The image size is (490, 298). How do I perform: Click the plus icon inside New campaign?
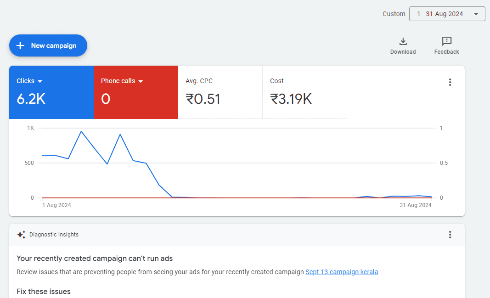point(21,45)
